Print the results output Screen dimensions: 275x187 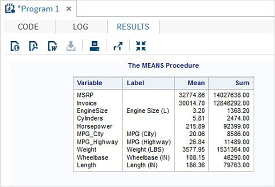(x=94, y=45)
